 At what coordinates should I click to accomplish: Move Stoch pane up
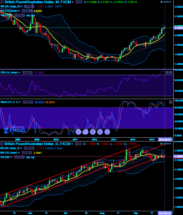tap(170, 102)
